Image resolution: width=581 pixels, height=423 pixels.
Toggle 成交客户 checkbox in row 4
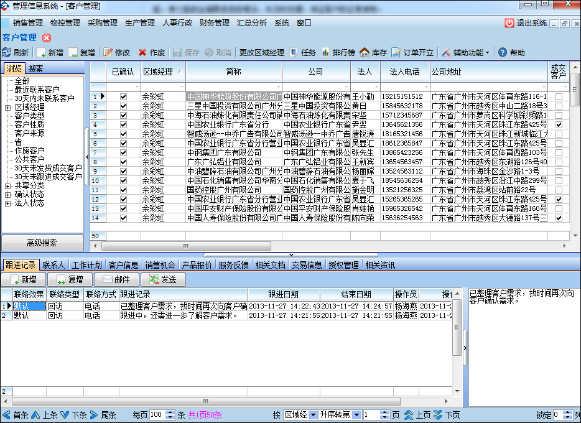pos(559,125)
